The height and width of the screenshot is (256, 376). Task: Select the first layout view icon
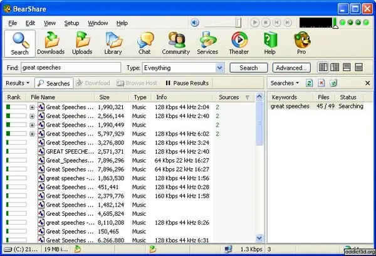click(323, 68)
